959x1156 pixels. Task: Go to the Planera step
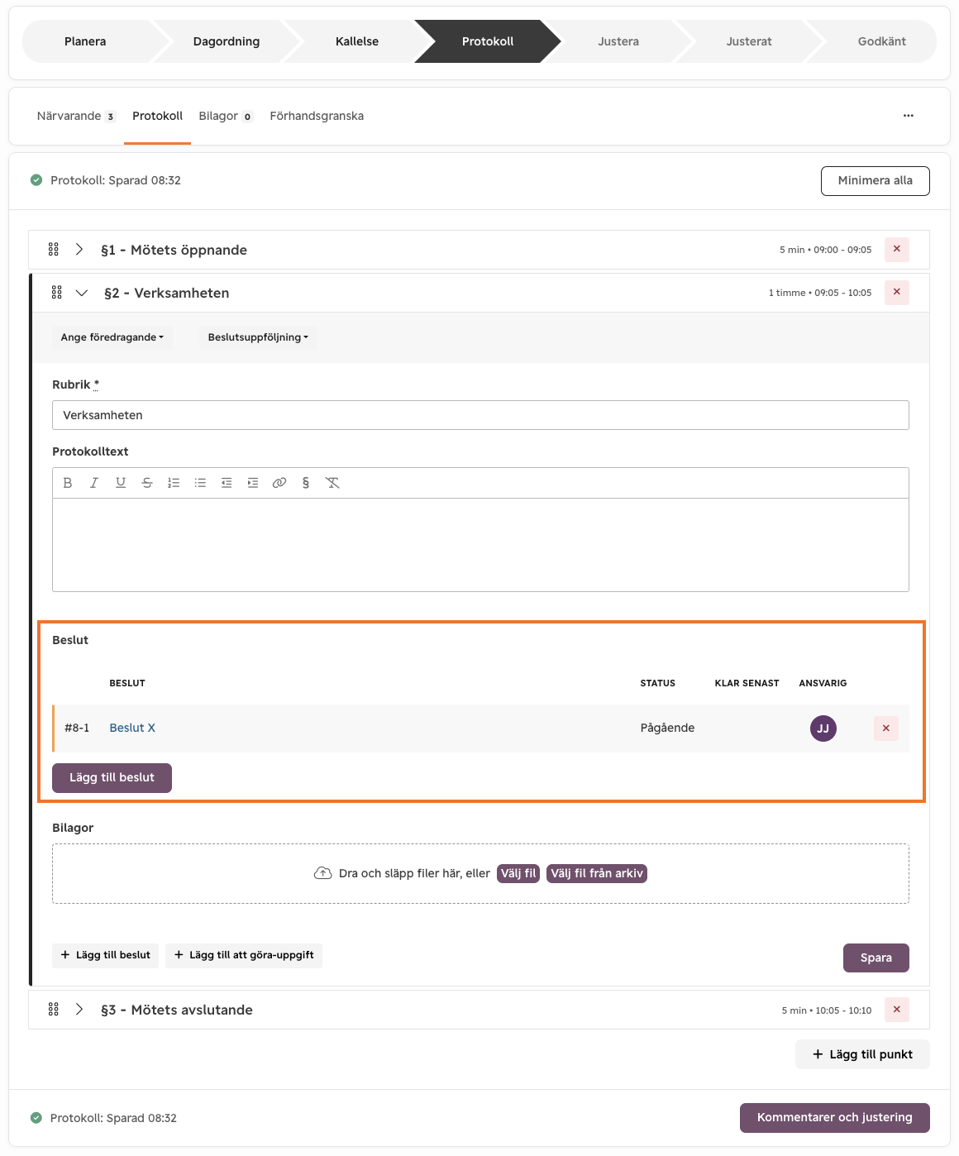point(85,41)
